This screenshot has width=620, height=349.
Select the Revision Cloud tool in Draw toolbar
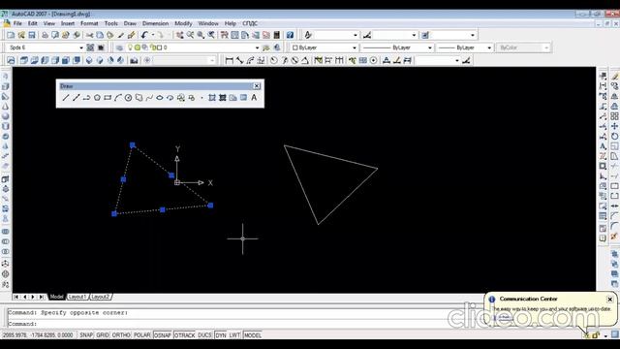139,98
